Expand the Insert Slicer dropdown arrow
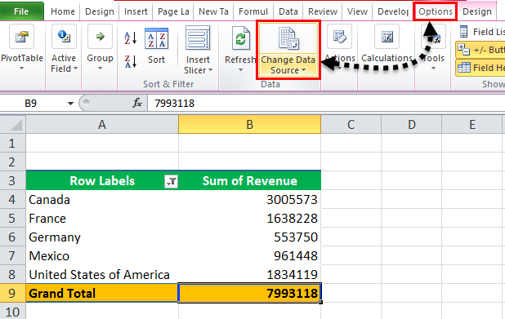The height and width of the screenshot is (319, 505). pyautogui.click(x=210, y=70)
